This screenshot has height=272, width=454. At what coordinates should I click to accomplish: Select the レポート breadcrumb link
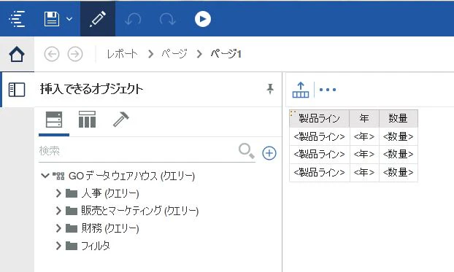click(122, 54)
